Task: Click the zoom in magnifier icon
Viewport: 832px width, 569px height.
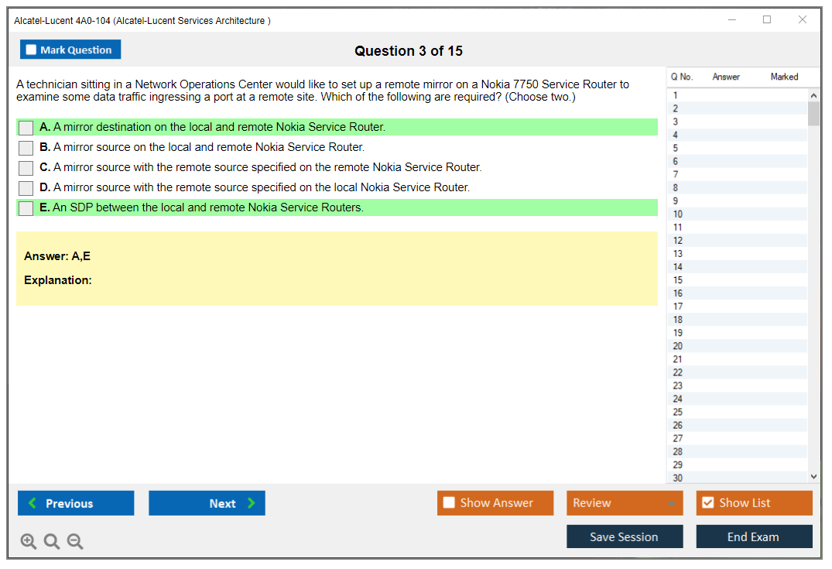Action: (29, 542)
